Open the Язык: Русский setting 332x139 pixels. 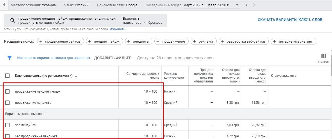click(x=77, y=5)
